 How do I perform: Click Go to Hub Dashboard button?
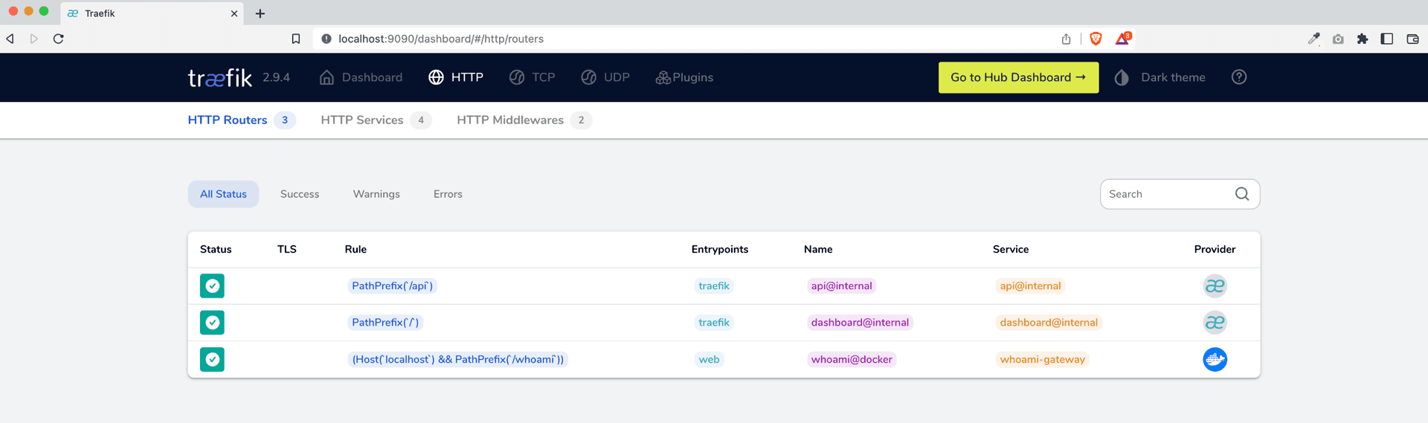[1017, 77]
